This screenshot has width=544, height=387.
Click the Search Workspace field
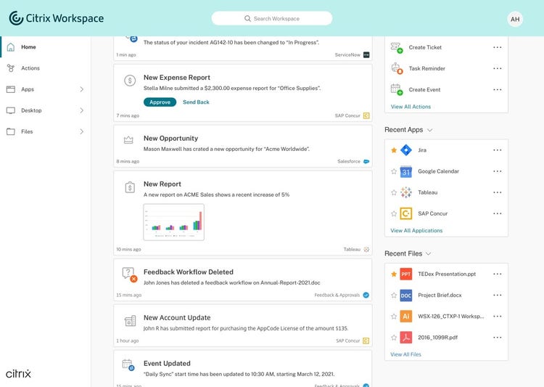point(272,18)
